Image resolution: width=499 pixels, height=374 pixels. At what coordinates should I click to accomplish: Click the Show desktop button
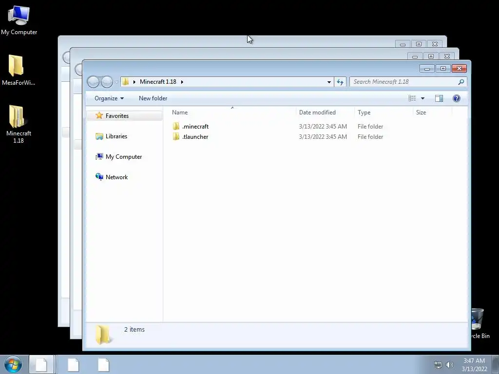pyautogui.click(x=496, y=364)
